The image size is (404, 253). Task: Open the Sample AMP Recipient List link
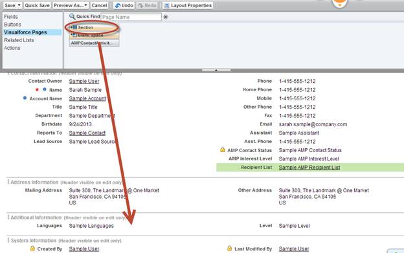pyautogui.click(x=309, y=168)
